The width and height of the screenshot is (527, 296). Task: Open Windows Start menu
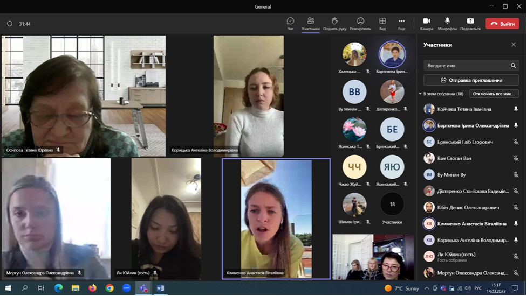click(x=8, y=288)
